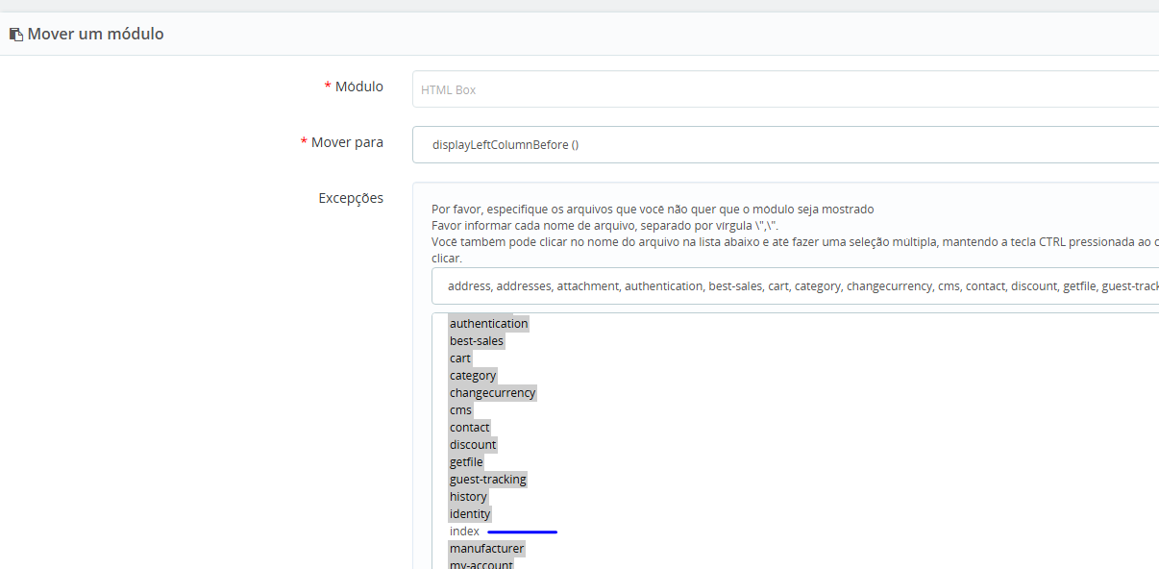This screenshot has width=1159, height=569.
Task: Select best-sales list entry
Action: pyautogui.click(x=477, y=341)
